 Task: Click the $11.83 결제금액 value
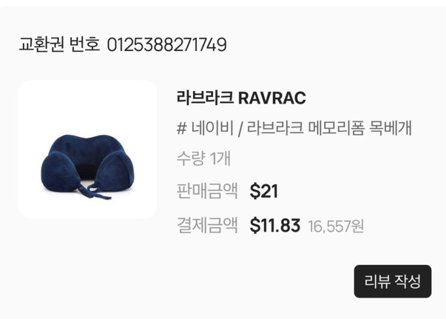[x=275, y=225]
